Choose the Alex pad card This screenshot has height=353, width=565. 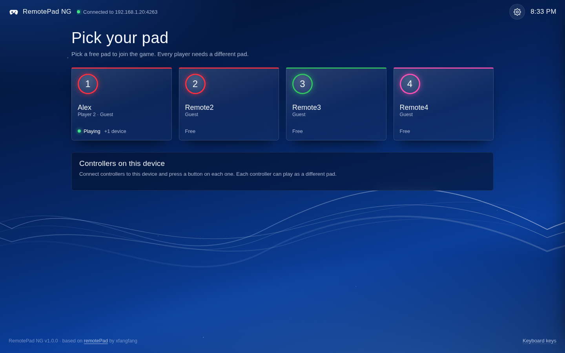click(x=122, y=104)
